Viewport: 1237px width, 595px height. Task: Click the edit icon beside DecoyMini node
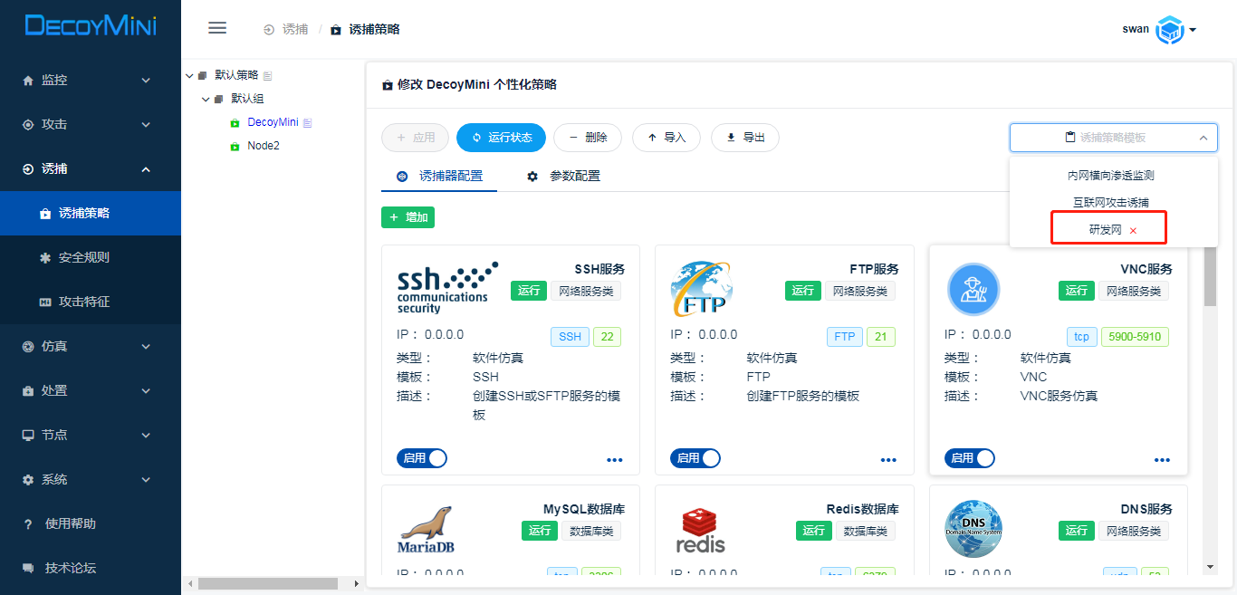[307, 122]
